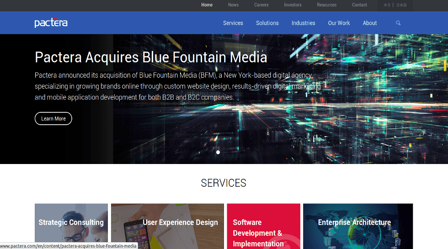Click the Pactera logo
The height and width of the screenshot is (249, 448).
pyautogui.click(x=51, y=22)
